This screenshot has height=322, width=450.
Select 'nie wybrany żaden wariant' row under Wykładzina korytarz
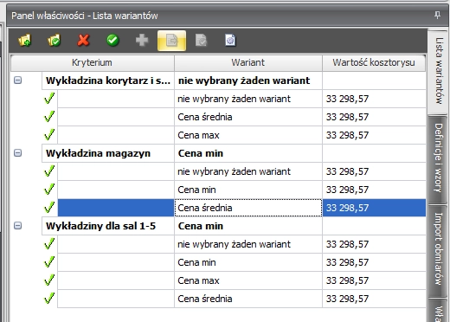pyautogui.click(x=248, y=99)
